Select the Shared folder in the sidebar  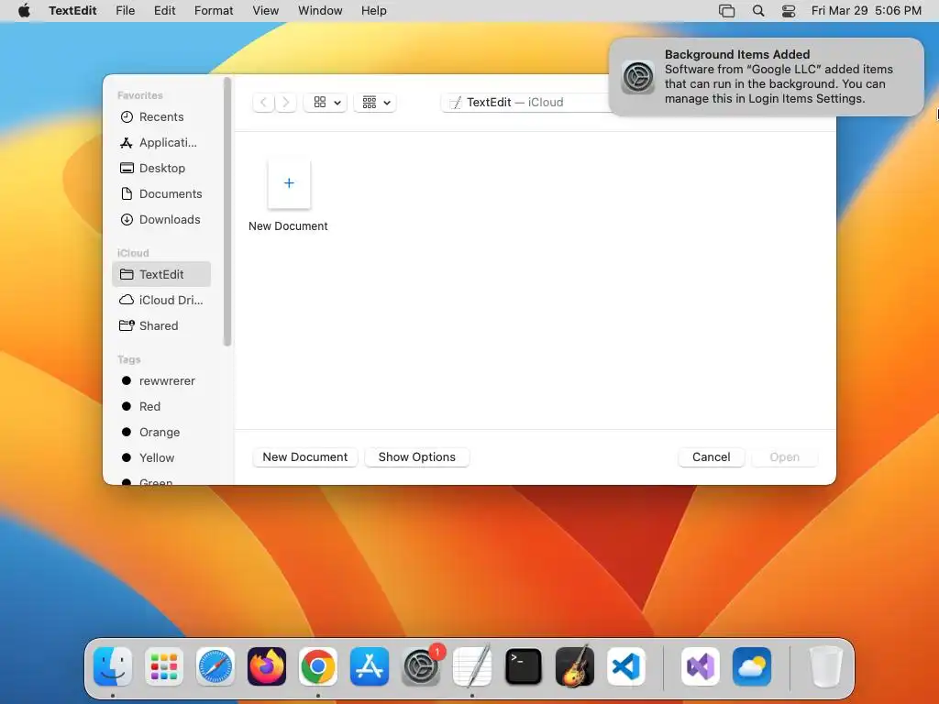tap(161, 325)
